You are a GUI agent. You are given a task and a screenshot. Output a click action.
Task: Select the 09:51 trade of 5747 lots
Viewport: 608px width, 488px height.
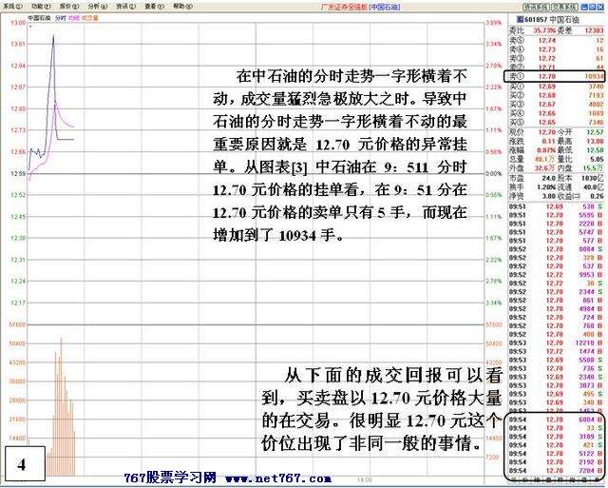click(557, 232)
